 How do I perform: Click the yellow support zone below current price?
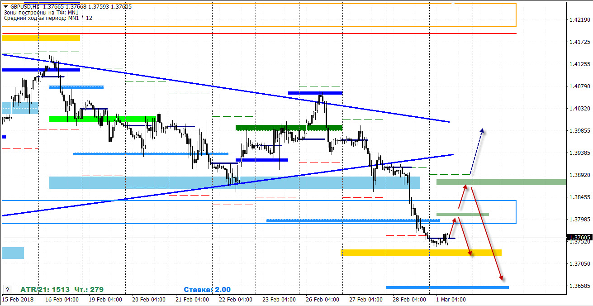421,253
